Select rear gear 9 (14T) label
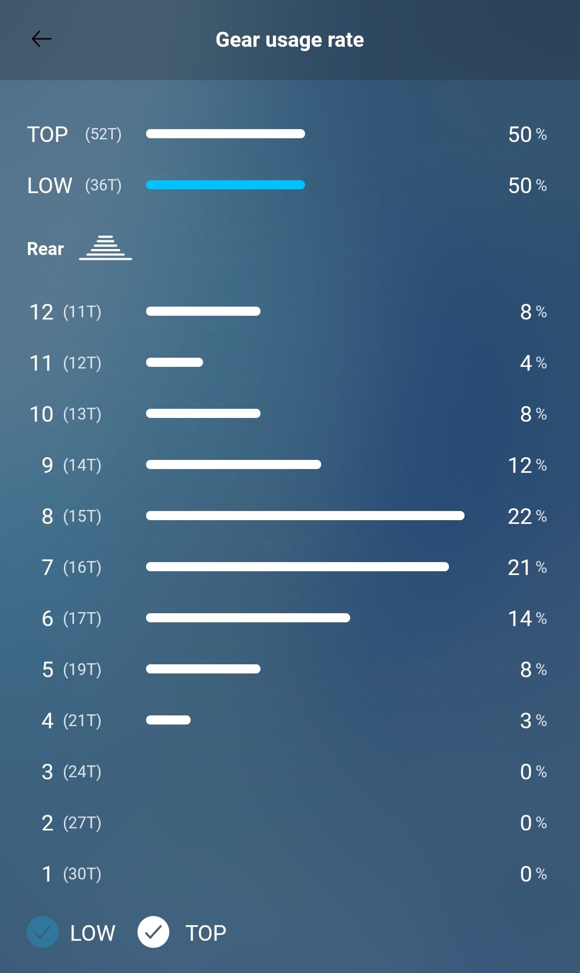This screenshot has width=580, height=973. (x=71, y=465)
